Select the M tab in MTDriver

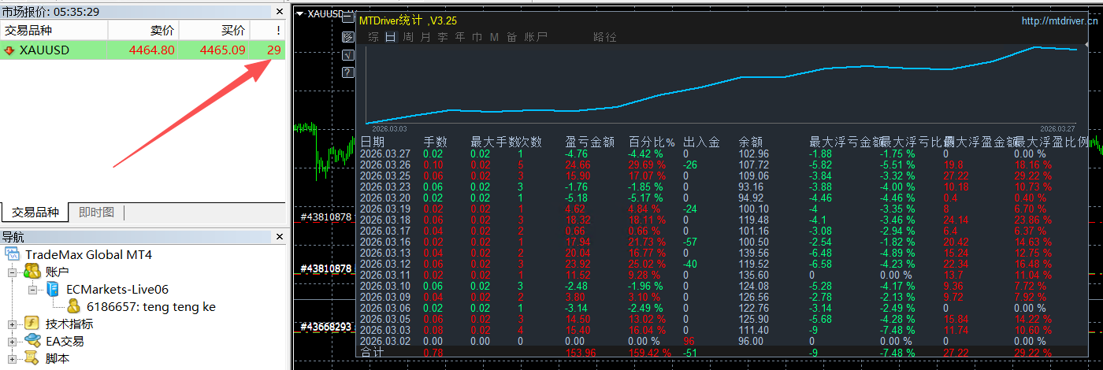click(x=494, y=37)
